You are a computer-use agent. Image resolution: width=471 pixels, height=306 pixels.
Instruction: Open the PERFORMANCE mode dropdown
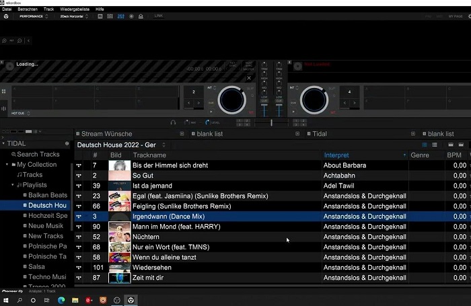(x=34, y=16)
